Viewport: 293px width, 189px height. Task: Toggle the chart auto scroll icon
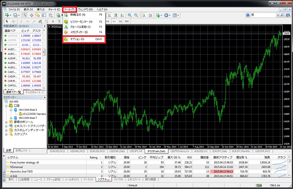click(144, 15)
